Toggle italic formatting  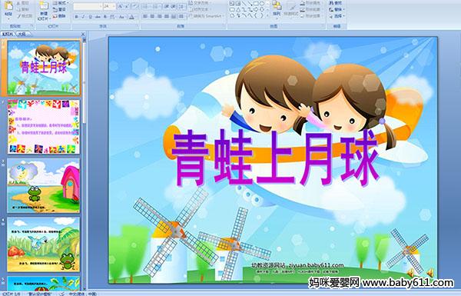pyautogui.click(x=84, y=17)
